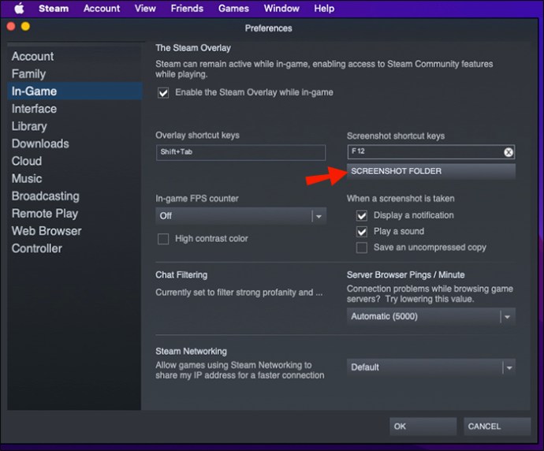The image size is (544, 451).
Task: Enable High contrast color checkbox
Action: click(x=163, y=239)
